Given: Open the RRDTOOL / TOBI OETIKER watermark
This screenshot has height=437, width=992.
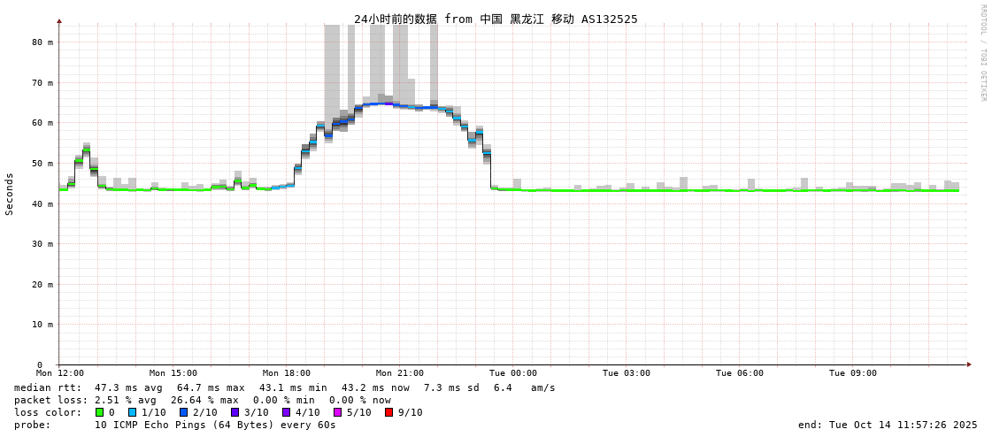Looking at the screenshot, I should 982,53.
